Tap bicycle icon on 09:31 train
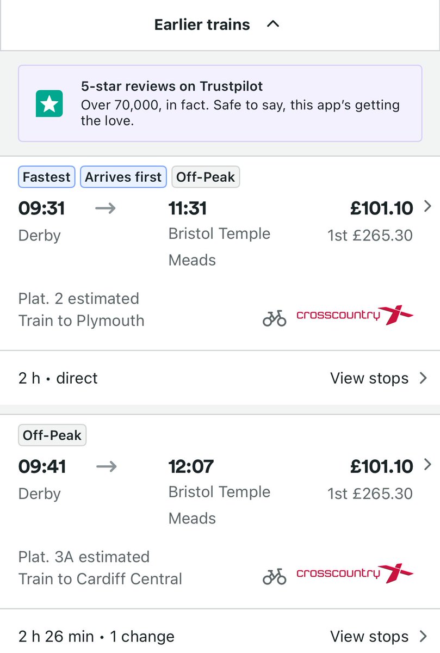This screenshot has width=440, height=653. 275,318
